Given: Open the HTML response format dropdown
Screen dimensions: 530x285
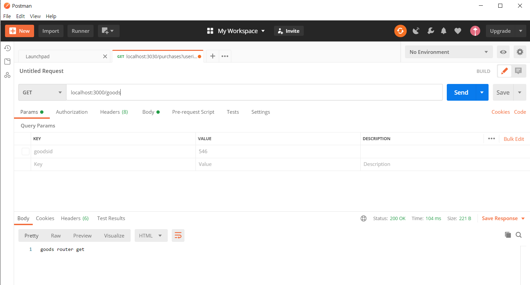Looking at the screenshot, I should (x=151, y=235).
